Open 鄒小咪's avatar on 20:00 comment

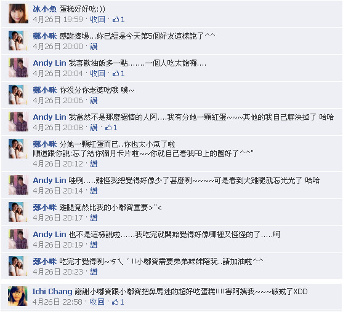pyautogui.click(x=18, y=41)
